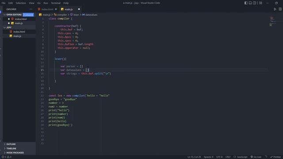Image resolution: width=283 pixels, height=159 pixels.
Task: Change encoding via UTF-8 status item
Action: pos(219,157)
